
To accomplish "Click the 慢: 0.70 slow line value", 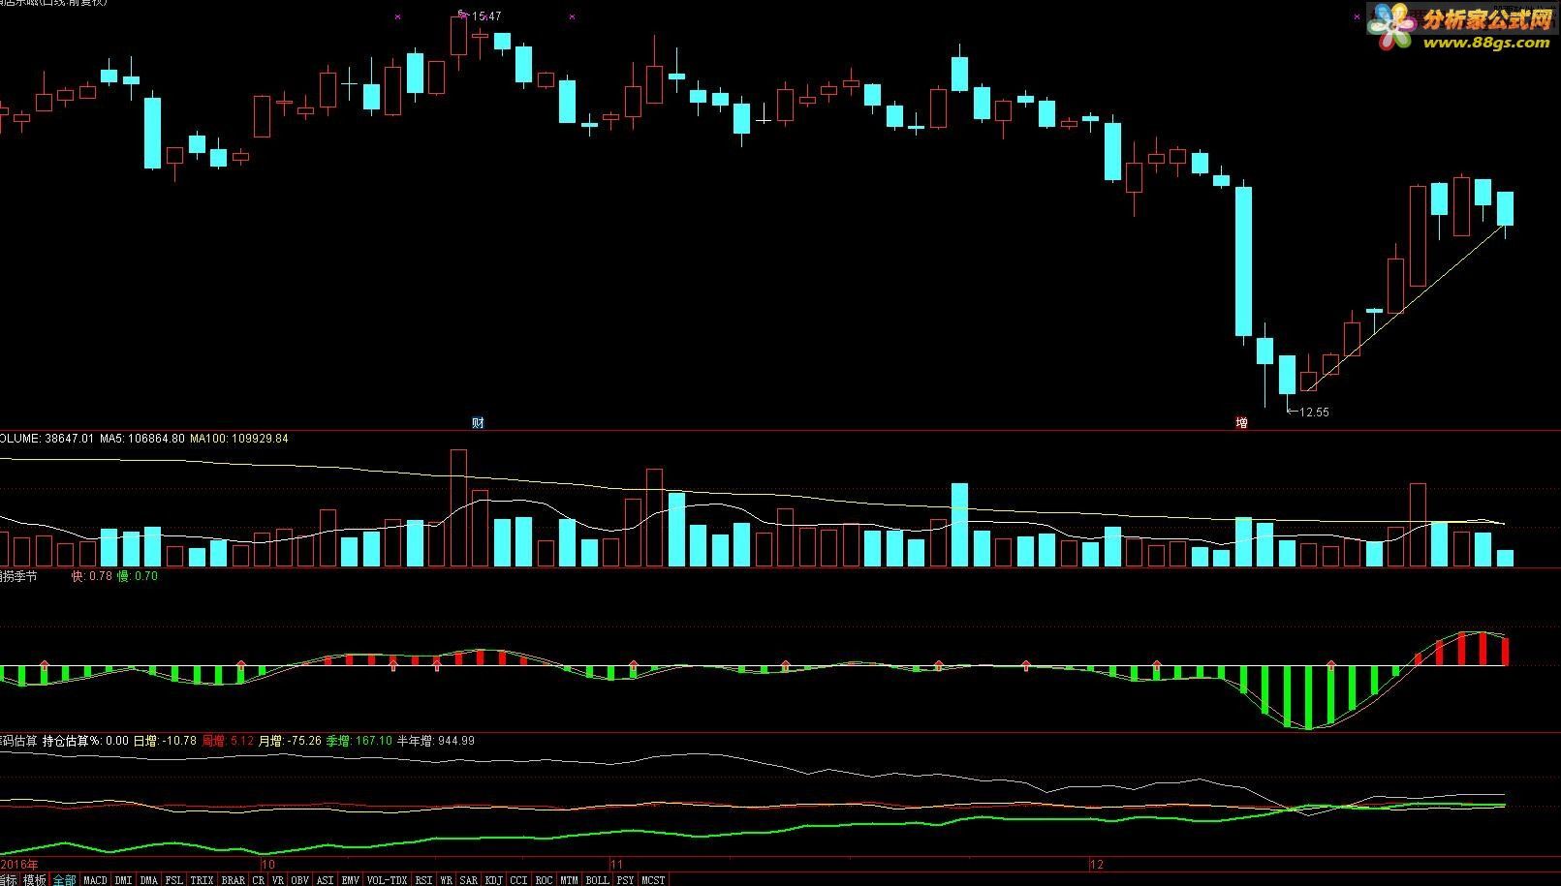I will (x=137, y=576).
